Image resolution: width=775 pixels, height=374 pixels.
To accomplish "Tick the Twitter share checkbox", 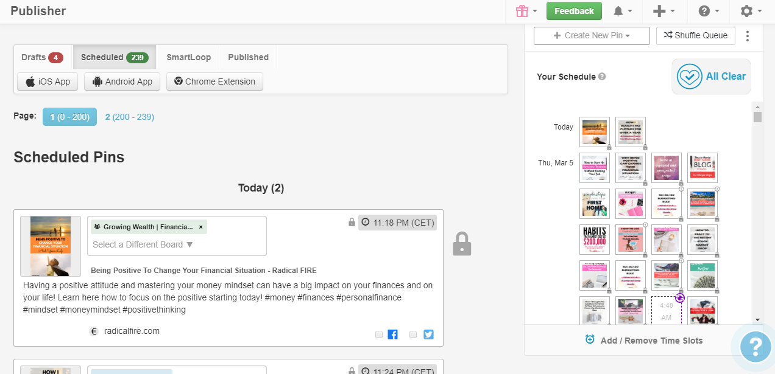I will (x=413, y=334).
